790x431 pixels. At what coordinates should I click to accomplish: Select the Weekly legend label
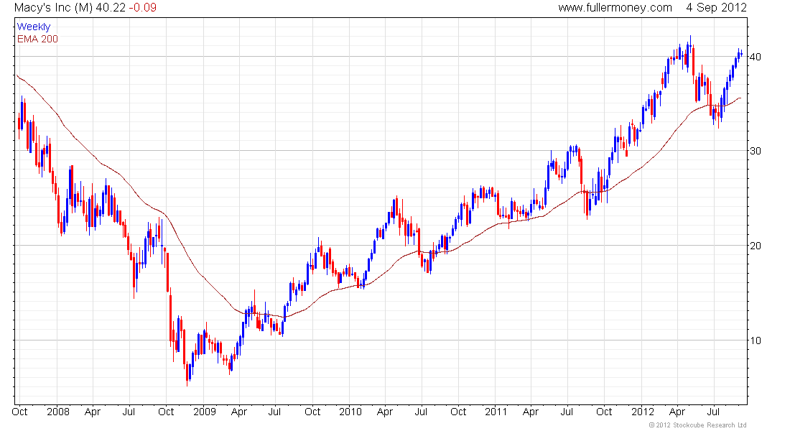(x=34, y=27)
